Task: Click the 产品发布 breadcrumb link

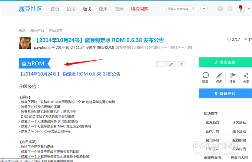Action: 56,30
